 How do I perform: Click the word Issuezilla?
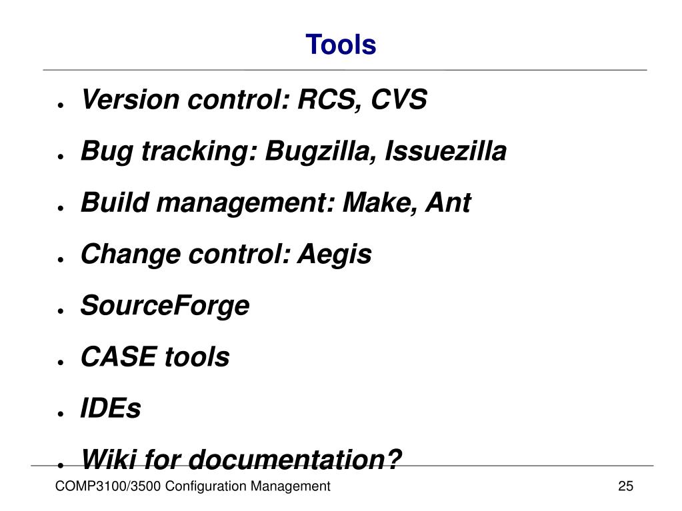446,151
